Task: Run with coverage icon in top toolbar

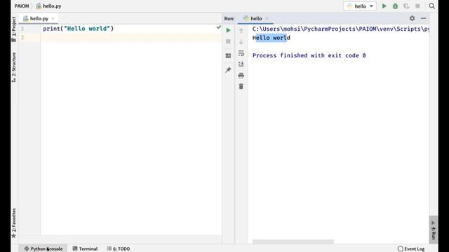Action: 406,6
